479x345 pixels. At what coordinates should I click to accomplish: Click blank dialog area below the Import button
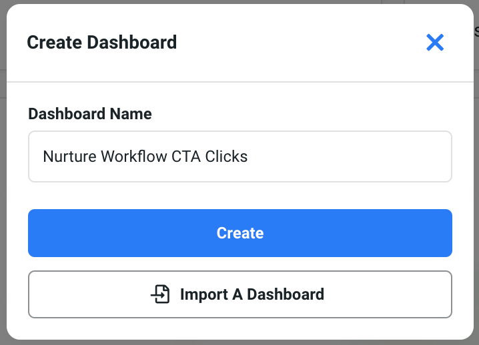tap(240, 330)
